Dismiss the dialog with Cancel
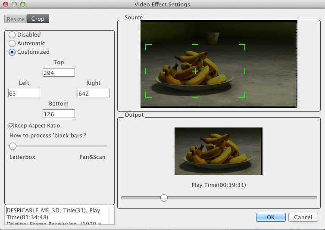Screen dimensions: 325x230 (303, 217)
